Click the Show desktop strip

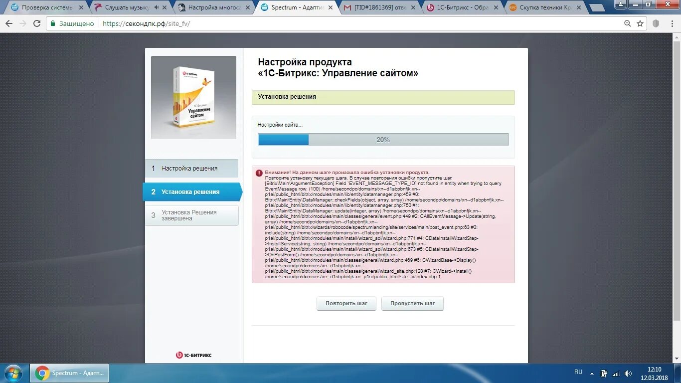(x=678, y=373)
